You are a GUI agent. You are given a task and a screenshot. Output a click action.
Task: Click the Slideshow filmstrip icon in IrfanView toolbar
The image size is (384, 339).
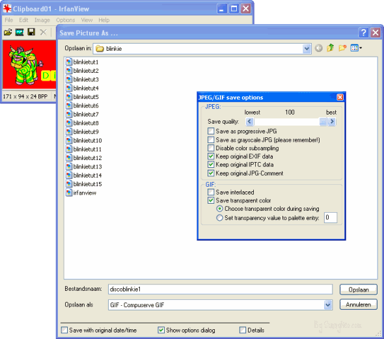[20, 32]
